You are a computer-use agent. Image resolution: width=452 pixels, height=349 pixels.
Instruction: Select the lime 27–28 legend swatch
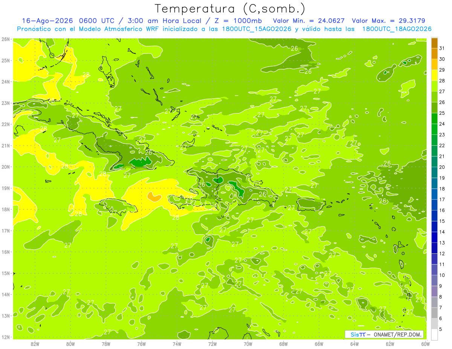tap(434, 86)
